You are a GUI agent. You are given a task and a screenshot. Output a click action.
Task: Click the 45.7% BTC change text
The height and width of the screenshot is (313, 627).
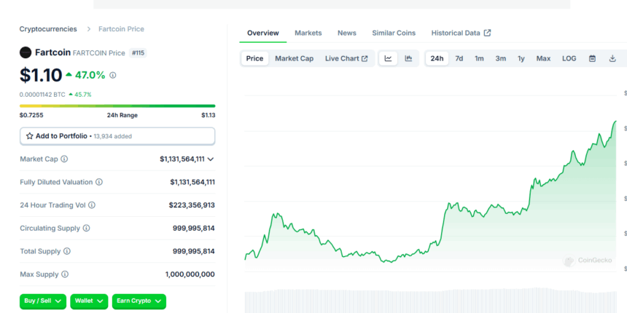83,95
